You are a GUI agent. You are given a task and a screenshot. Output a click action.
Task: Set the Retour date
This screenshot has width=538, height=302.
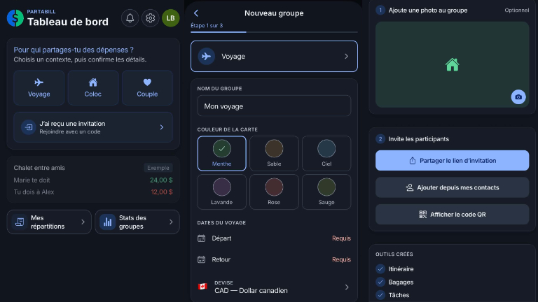point(274,259)
